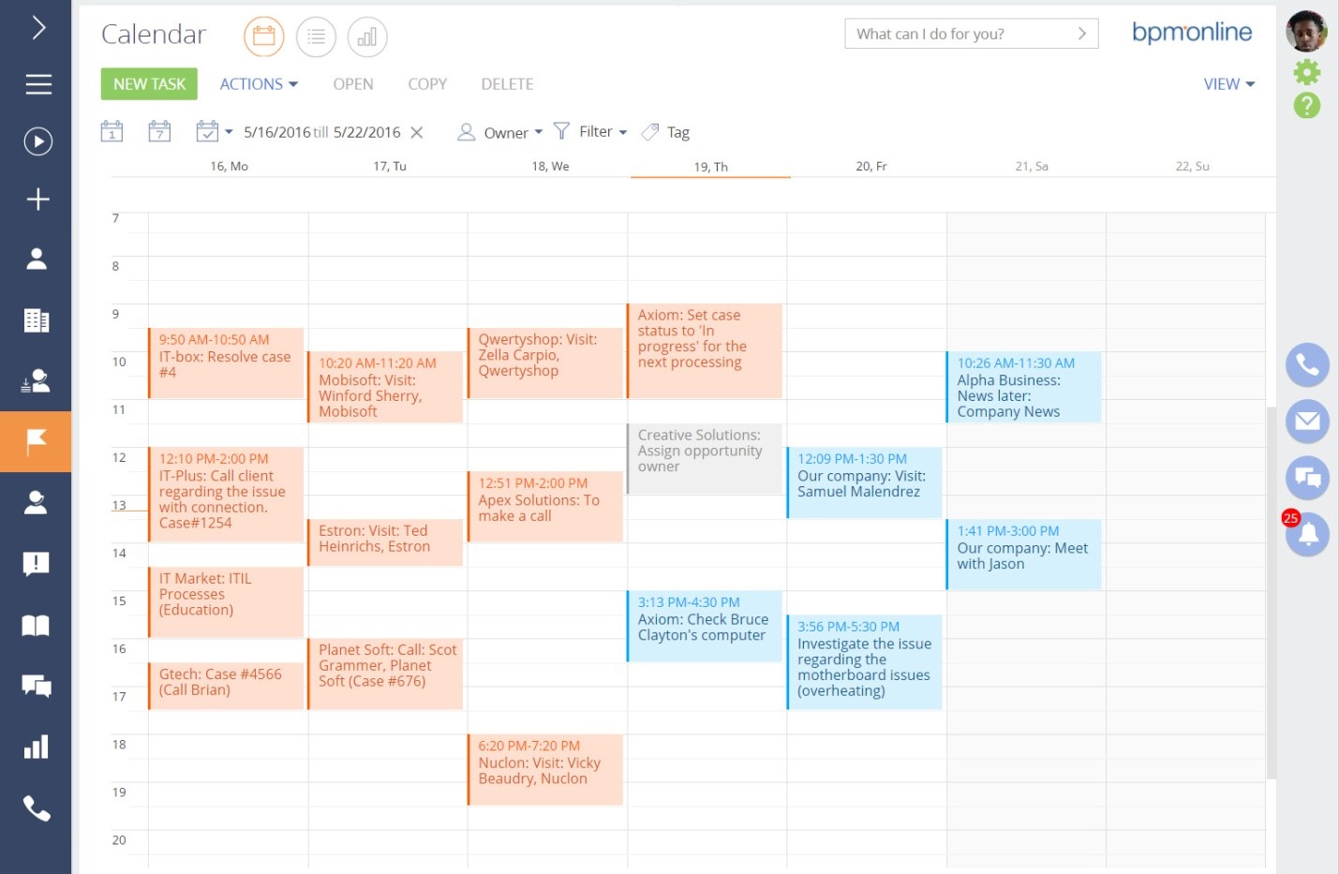Switch to the calendar view icon
The image size is (1339, 874).
coord(263,37)
